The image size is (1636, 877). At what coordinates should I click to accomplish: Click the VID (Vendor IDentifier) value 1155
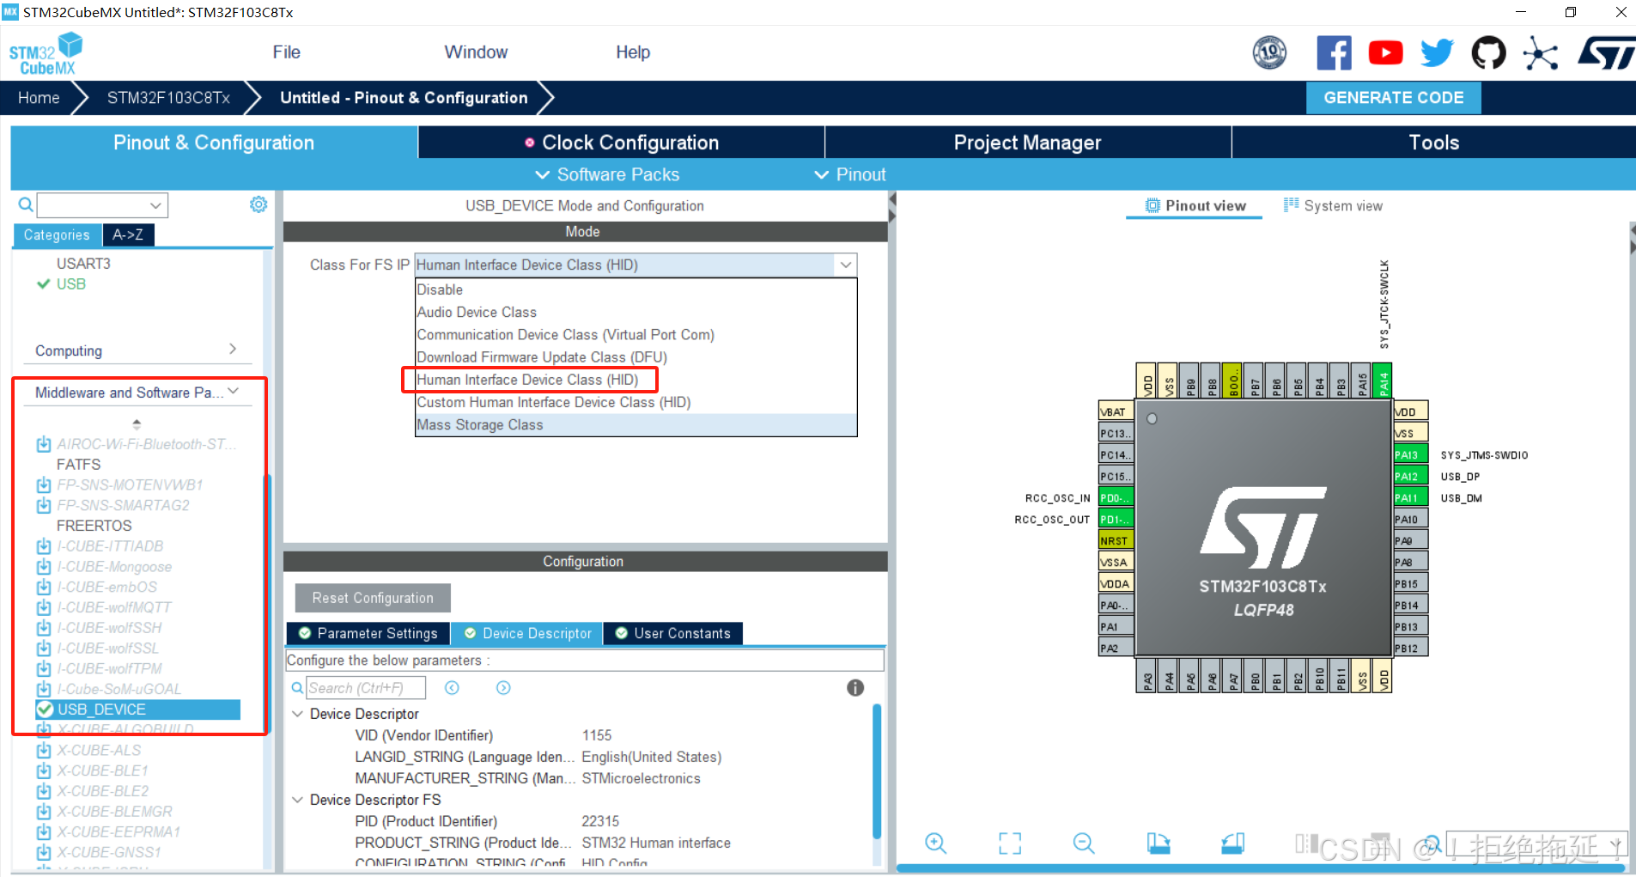tap(597, 735)
